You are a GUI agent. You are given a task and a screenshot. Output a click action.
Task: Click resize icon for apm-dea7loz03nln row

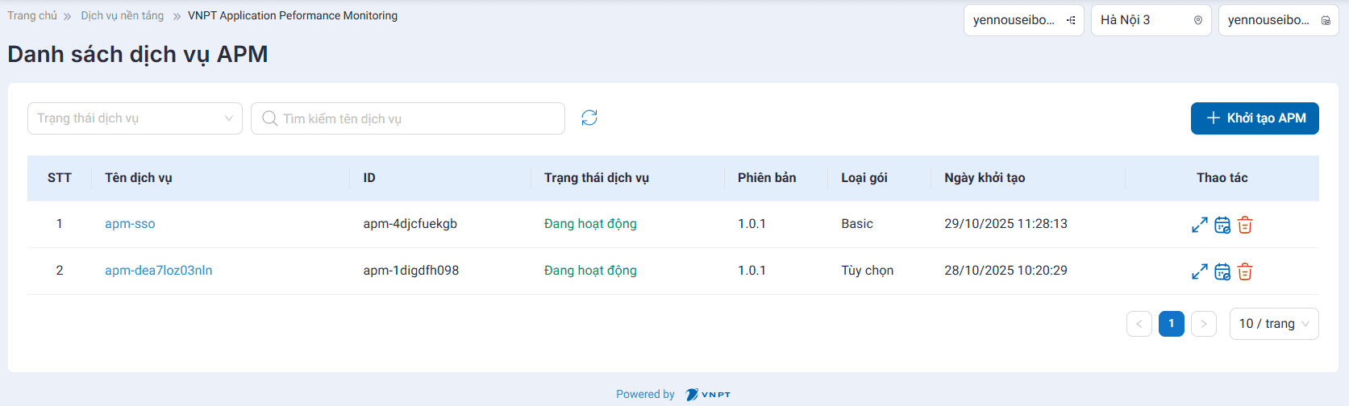1200,271
